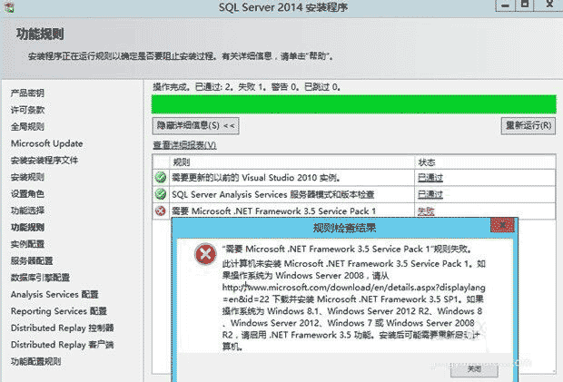Click 已通过 status link for Visual Studio 2010 rule
Screen dimensions: 563x382
pyautogui.click(x=430, y=178)
